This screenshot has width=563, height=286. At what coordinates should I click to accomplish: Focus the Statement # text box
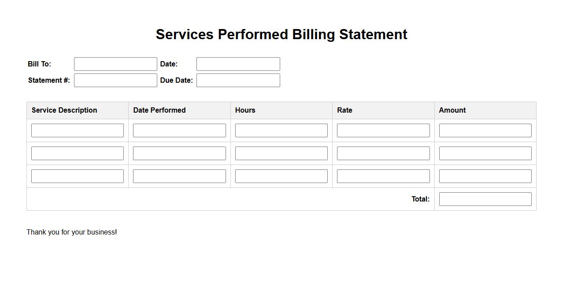click(115, 80)
